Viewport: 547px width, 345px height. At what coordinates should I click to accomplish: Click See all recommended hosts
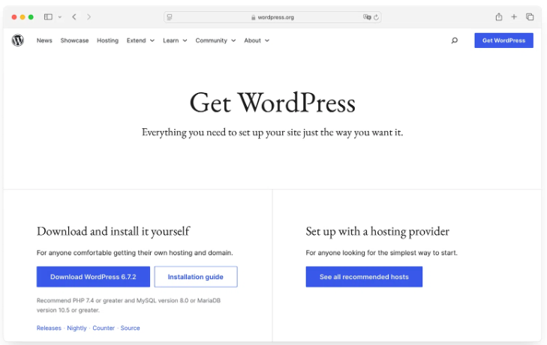364,277
